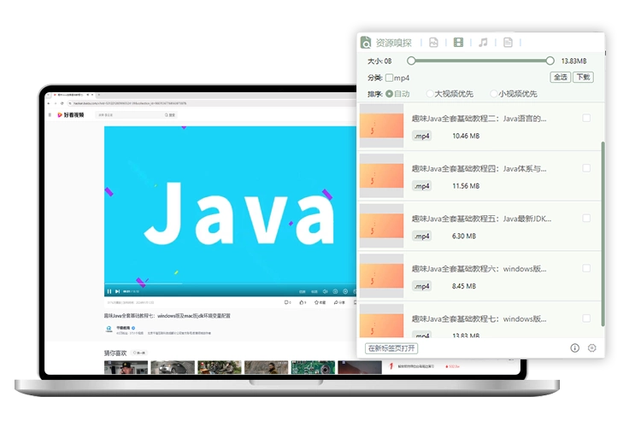Click thumbnail of 基础教程二 Java语言的 video

381,125
